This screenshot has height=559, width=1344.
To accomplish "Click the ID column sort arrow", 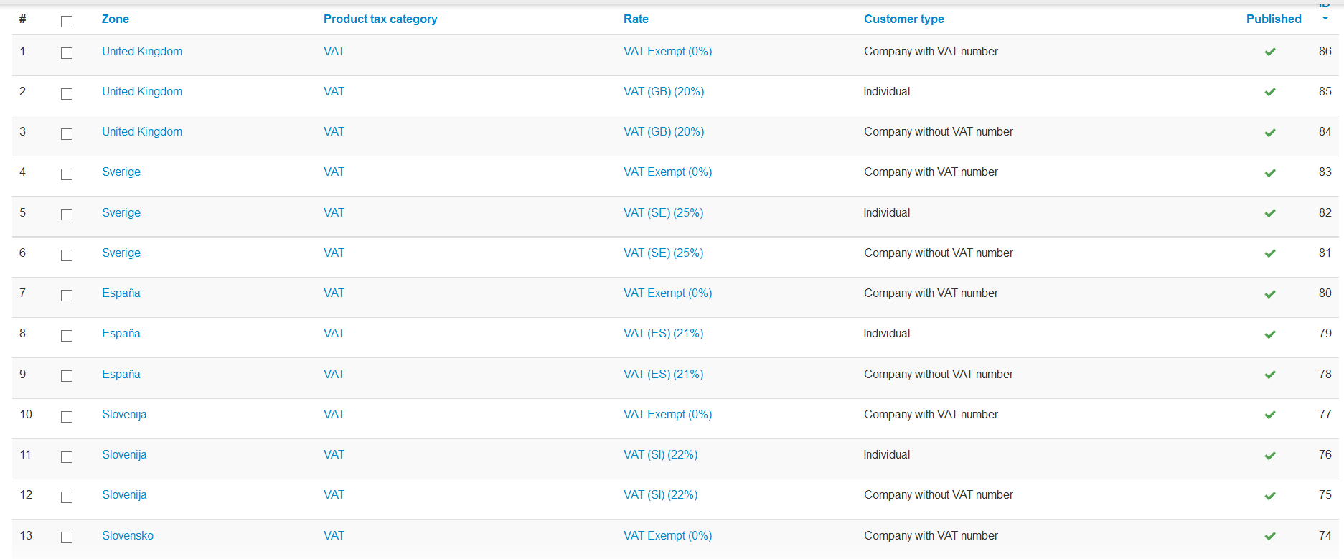I will [1325, 17].
